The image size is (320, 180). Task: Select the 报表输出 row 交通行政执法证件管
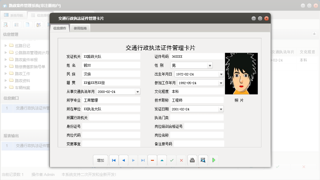[x=26, y=146]
